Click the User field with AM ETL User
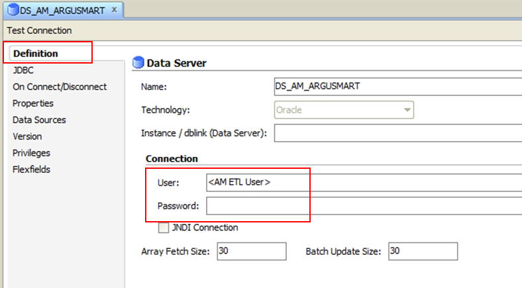522x288 pixels. (x=364, y=182)
